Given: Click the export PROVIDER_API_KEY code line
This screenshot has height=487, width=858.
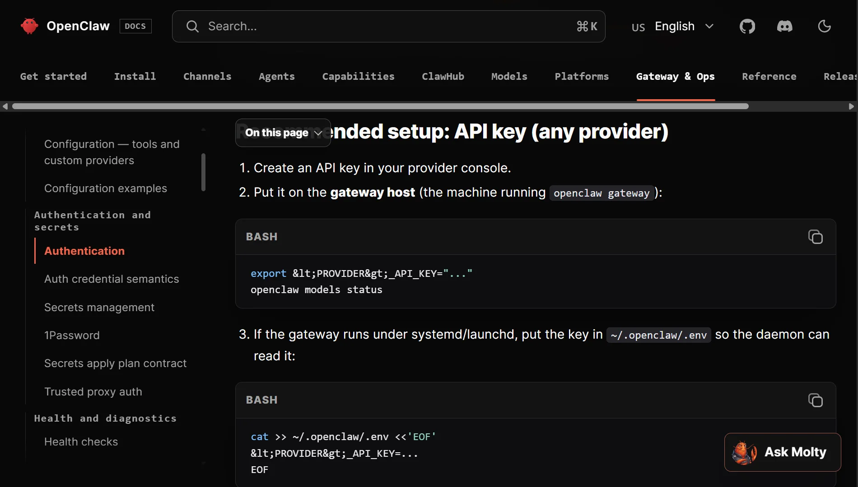Looking at the screenshot, I should click(361, 273).
